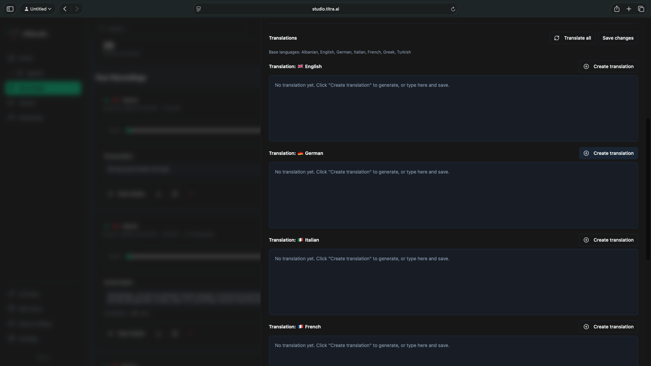Focus the English translation text area
Viewport: 651px width, 366px height.
tap(453, 108)
